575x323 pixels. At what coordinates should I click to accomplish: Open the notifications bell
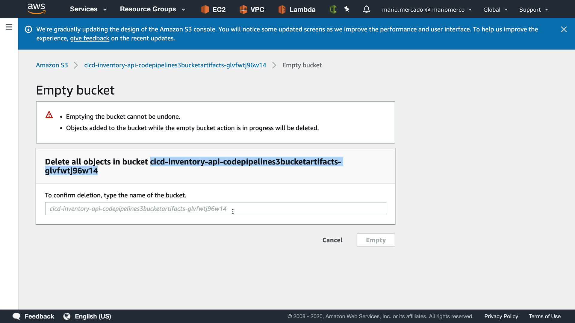click(x=366, y=10)
